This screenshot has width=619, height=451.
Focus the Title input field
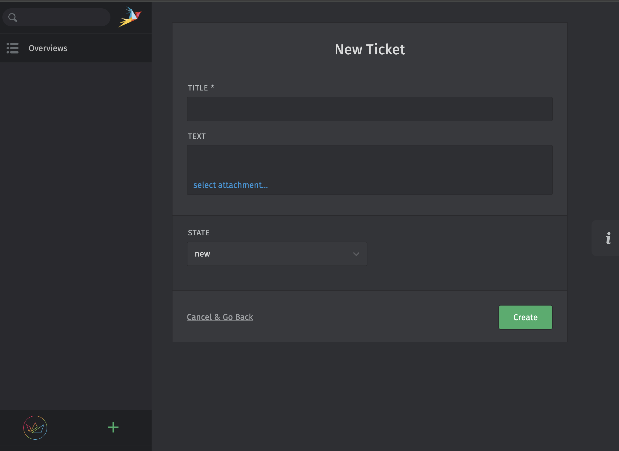click(369, 109)
